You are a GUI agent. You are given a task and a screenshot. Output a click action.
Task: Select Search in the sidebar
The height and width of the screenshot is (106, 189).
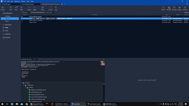[7, 21]
